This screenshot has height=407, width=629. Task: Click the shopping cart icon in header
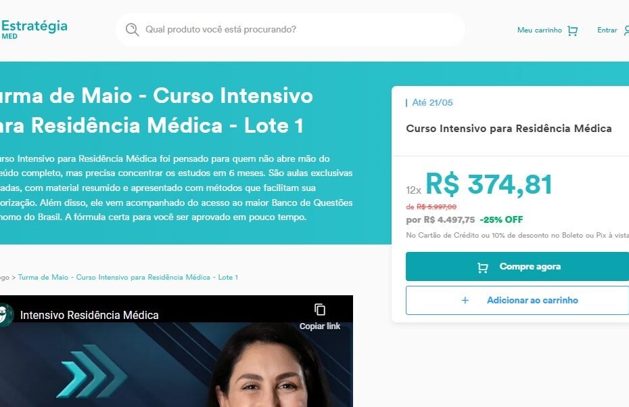(x=572, y=30)
